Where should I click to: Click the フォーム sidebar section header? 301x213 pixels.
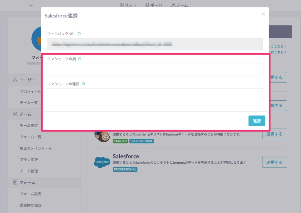click(44, 182)
